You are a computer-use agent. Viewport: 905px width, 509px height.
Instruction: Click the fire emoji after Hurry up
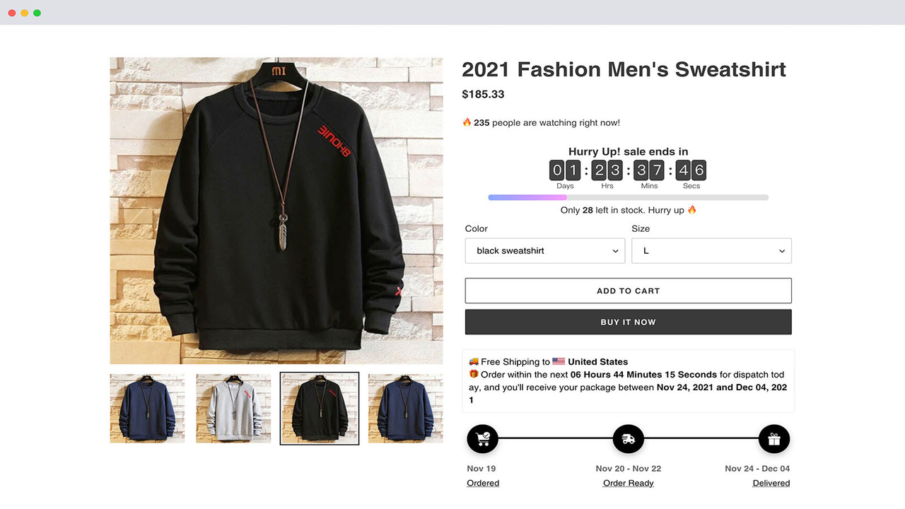pos(691,209)
